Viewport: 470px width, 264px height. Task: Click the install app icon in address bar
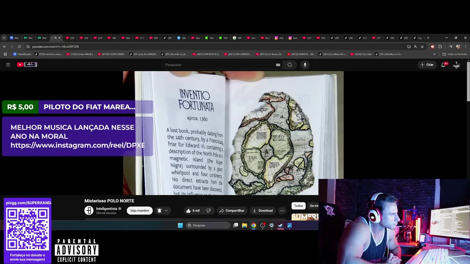click(x=409, y=47)
